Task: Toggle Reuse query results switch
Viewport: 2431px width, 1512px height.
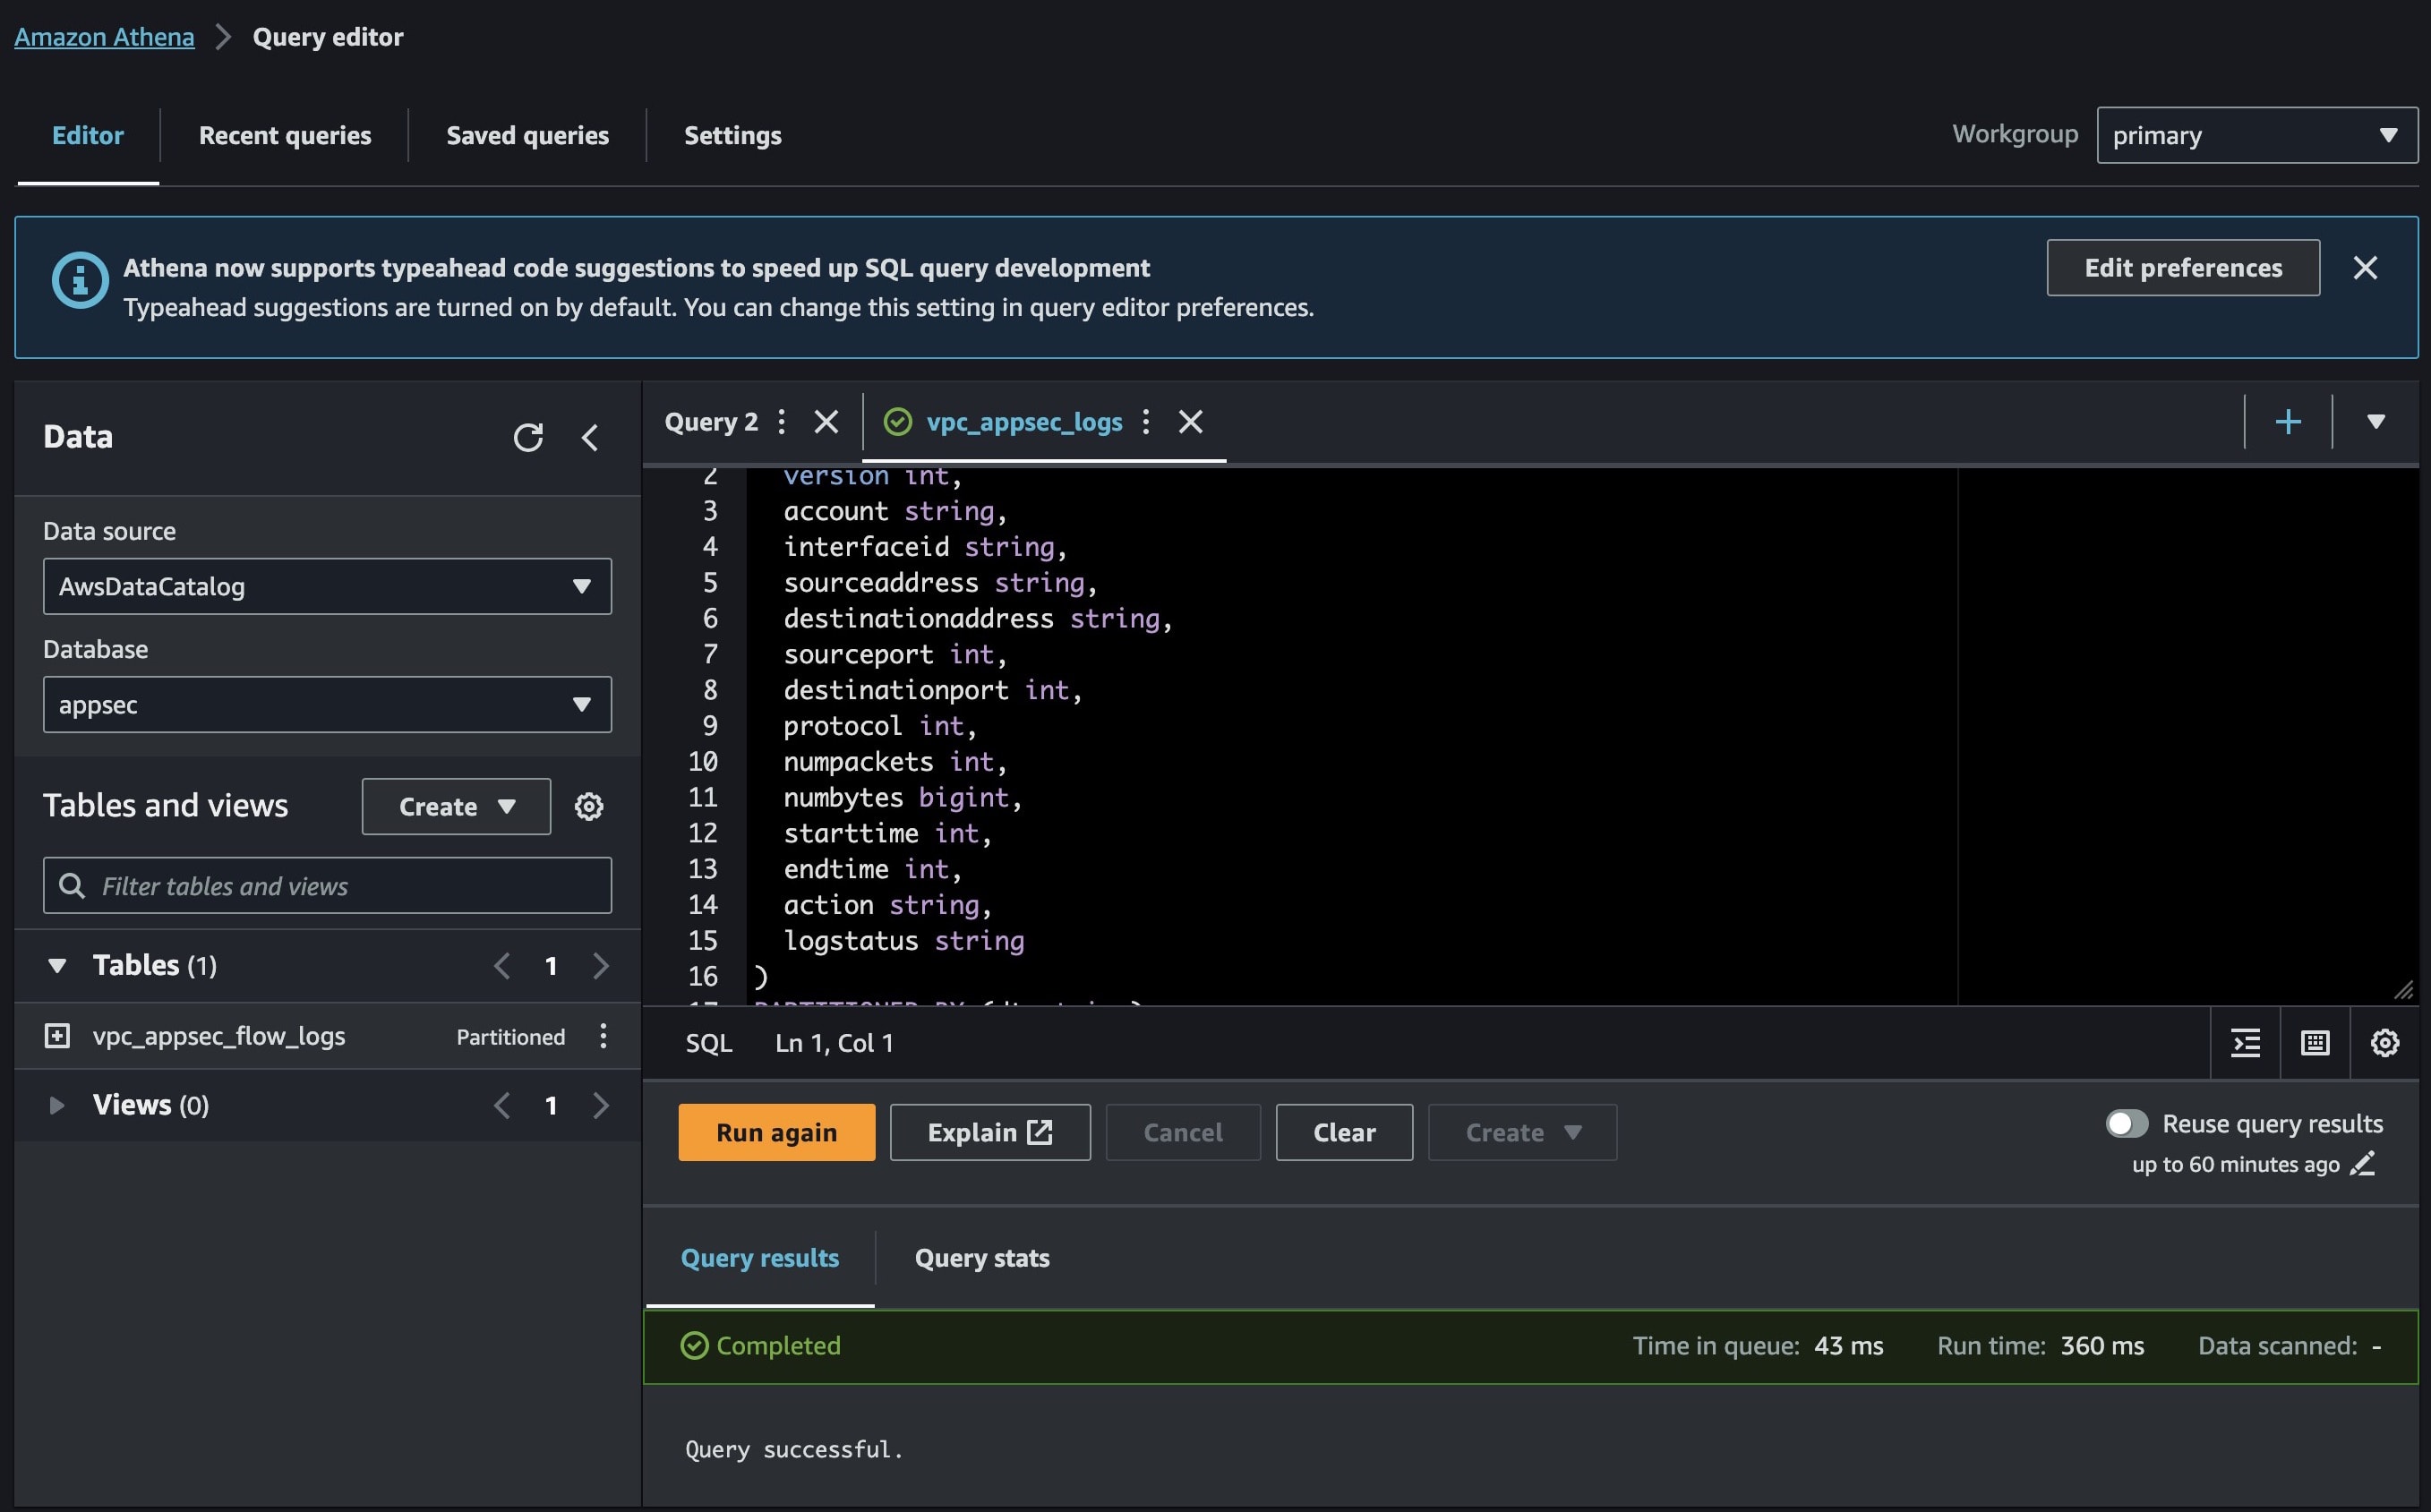Action: [x=2126, y=1124]
